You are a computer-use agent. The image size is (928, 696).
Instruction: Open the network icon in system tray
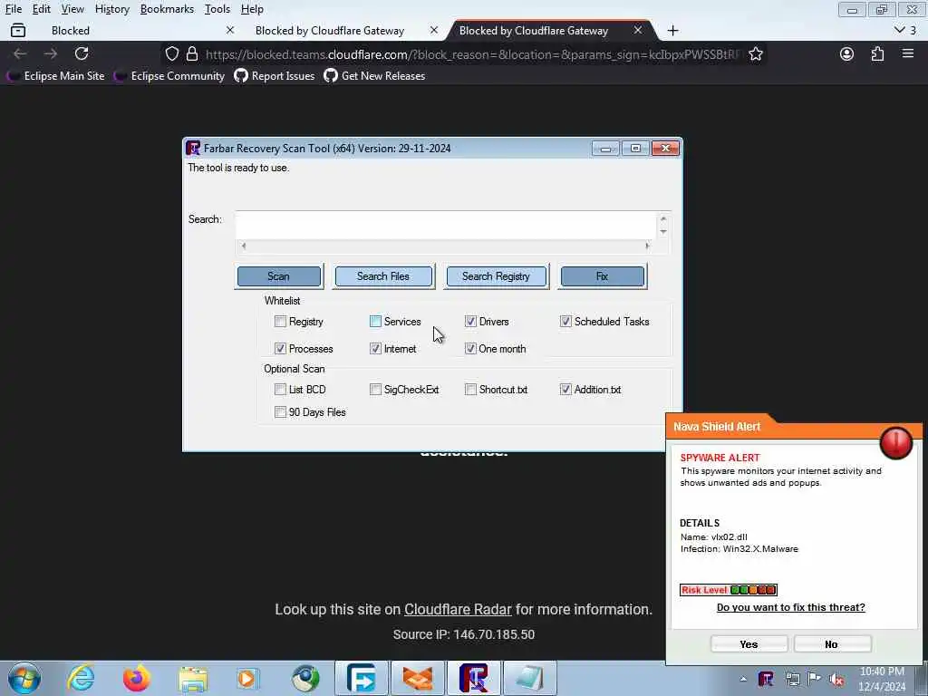click(792, 679)
